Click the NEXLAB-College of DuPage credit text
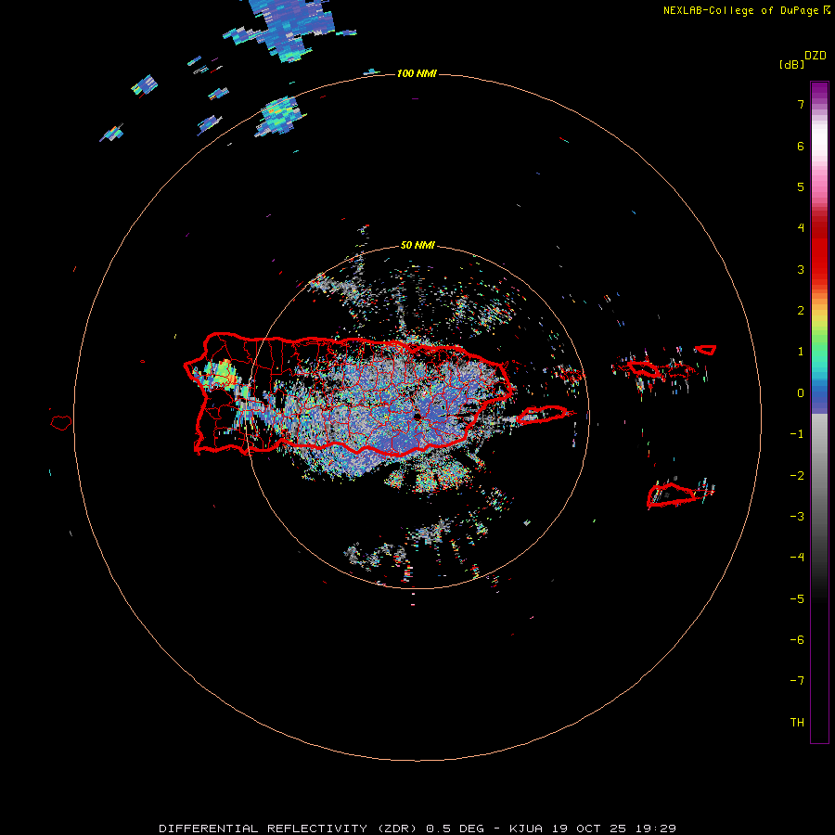This screenshot has height=835, width=835. (x=741, y=10)
